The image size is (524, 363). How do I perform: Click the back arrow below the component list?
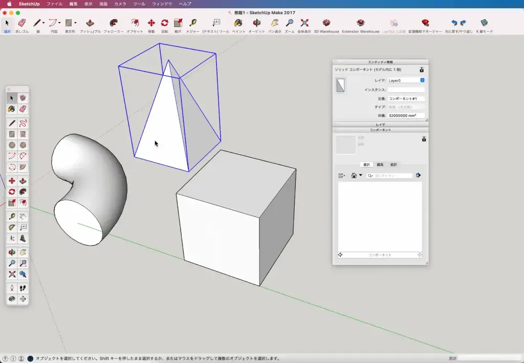(x=340, y=255)
